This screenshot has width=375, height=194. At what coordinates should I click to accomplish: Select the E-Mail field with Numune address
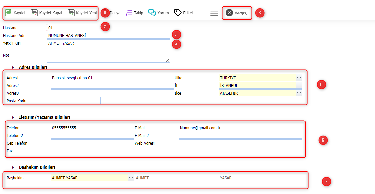[x=240, y=128]
